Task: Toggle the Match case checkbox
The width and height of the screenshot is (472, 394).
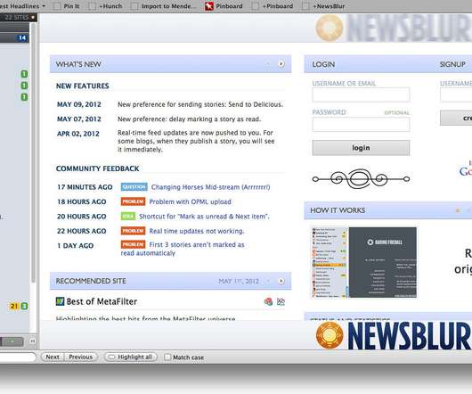Action: click(x=167, y=357)
